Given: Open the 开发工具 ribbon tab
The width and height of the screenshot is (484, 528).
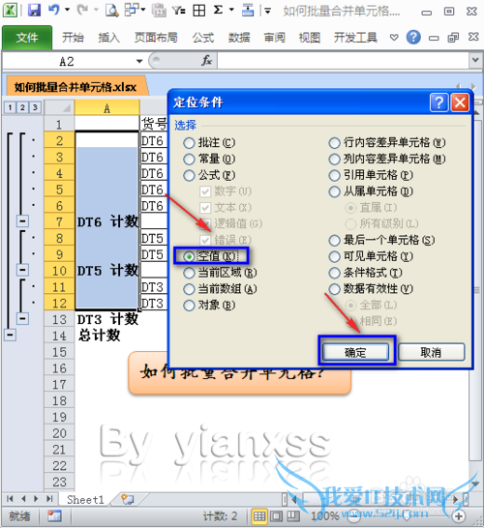Looking at the screenshot, I should tap(355, 38).
